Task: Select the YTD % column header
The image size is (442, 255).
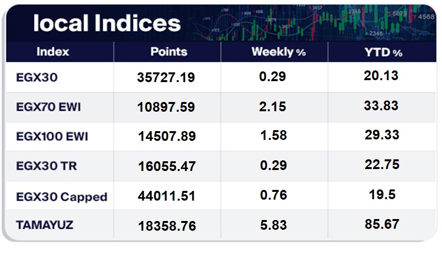Action: click(384, 52)
